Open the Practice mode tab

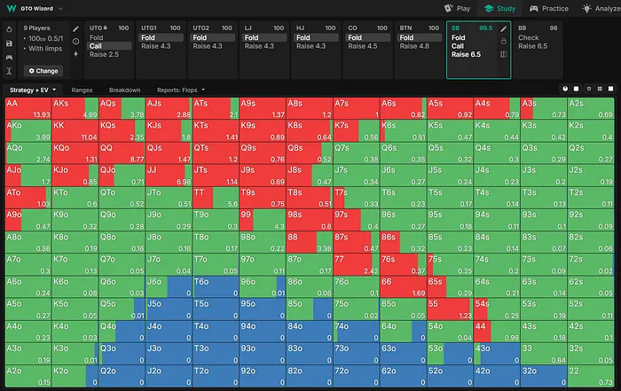(549, 8)
